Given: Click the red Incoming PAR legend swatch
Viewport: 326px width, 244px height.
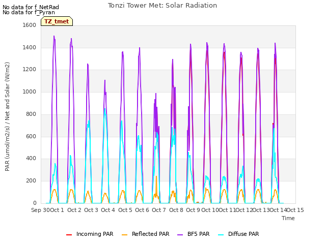Looking at the screenshot, I should pos(69,235).
